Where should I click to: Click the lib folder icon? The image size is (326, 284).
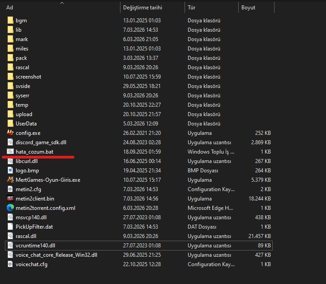10,29
